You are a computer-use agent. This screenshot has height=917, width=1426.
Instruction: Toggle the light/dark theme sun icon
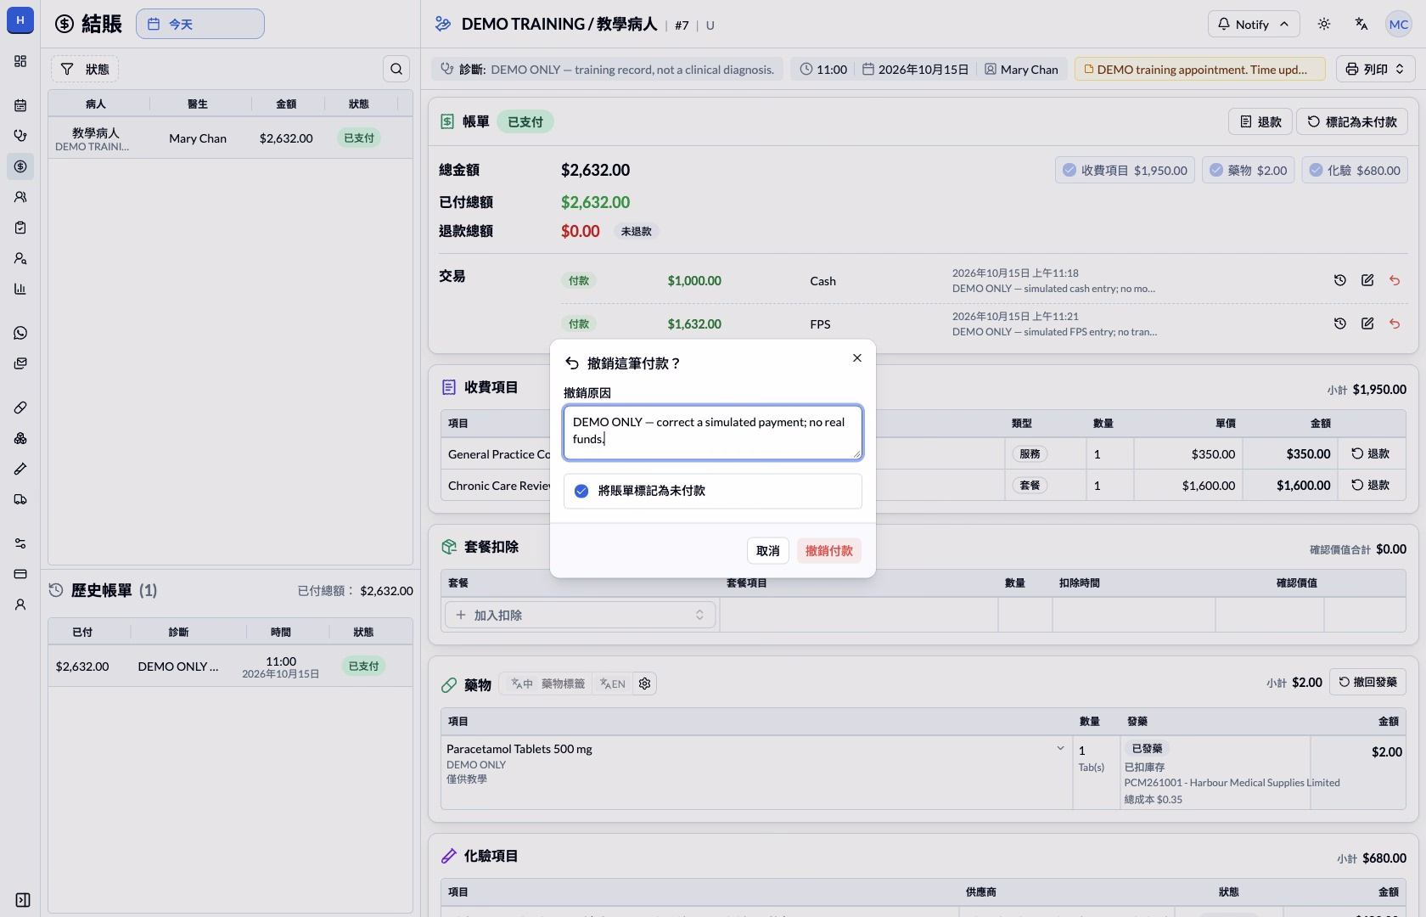click(1324, 24)
